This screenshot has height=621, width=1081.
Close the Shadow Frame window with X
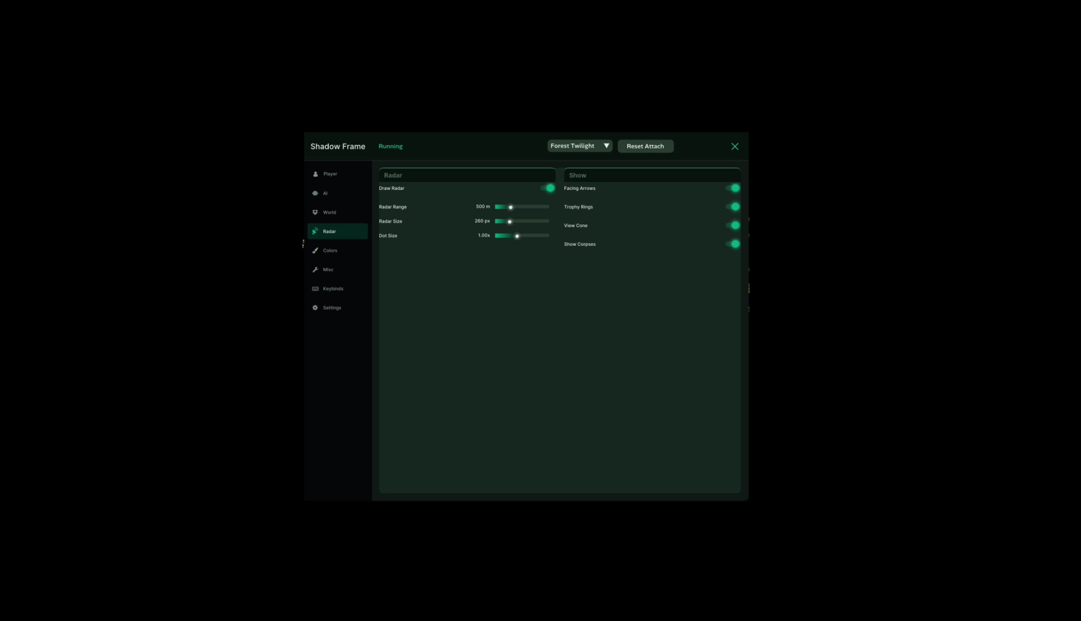[734, 146]
